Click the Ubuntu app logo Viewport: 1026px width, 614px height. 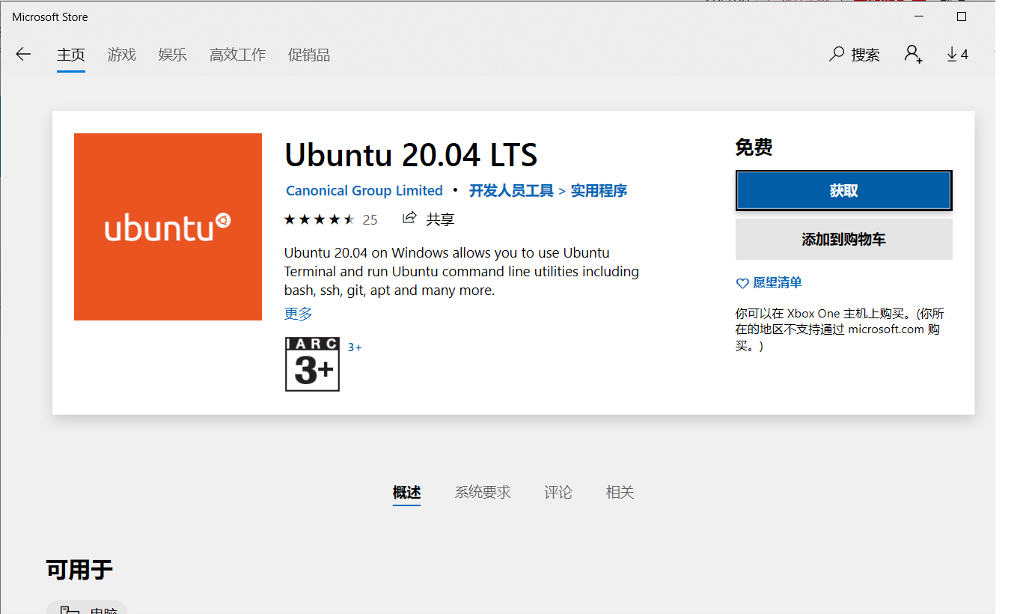(168, 226)
